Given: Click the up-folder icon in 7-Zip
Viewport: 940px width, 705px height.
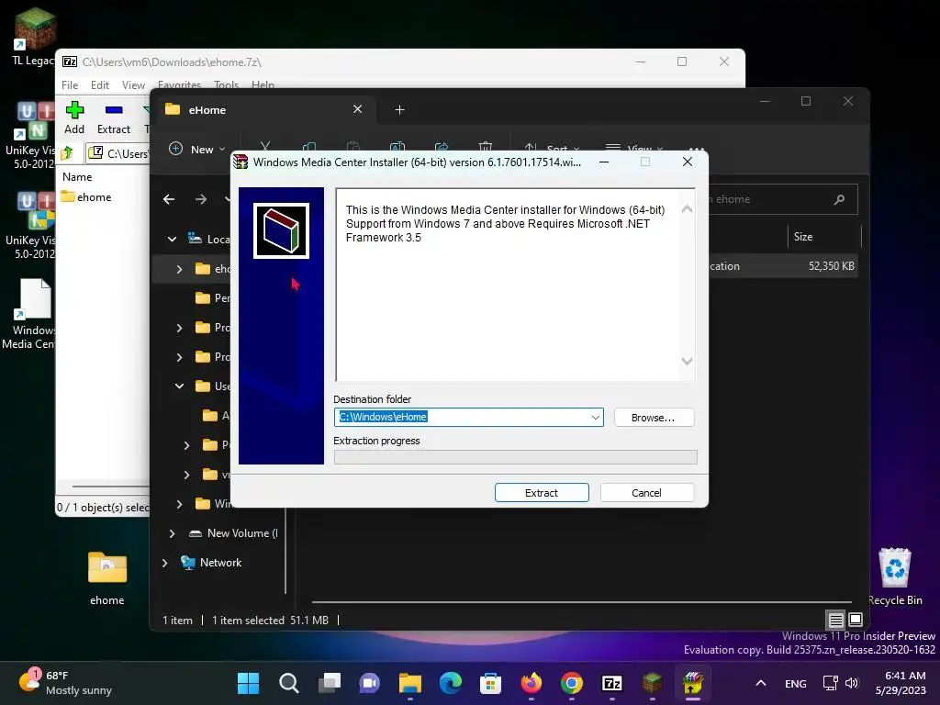Looking at the screenshot, I should pyautogui.click(x=68, y=153).
